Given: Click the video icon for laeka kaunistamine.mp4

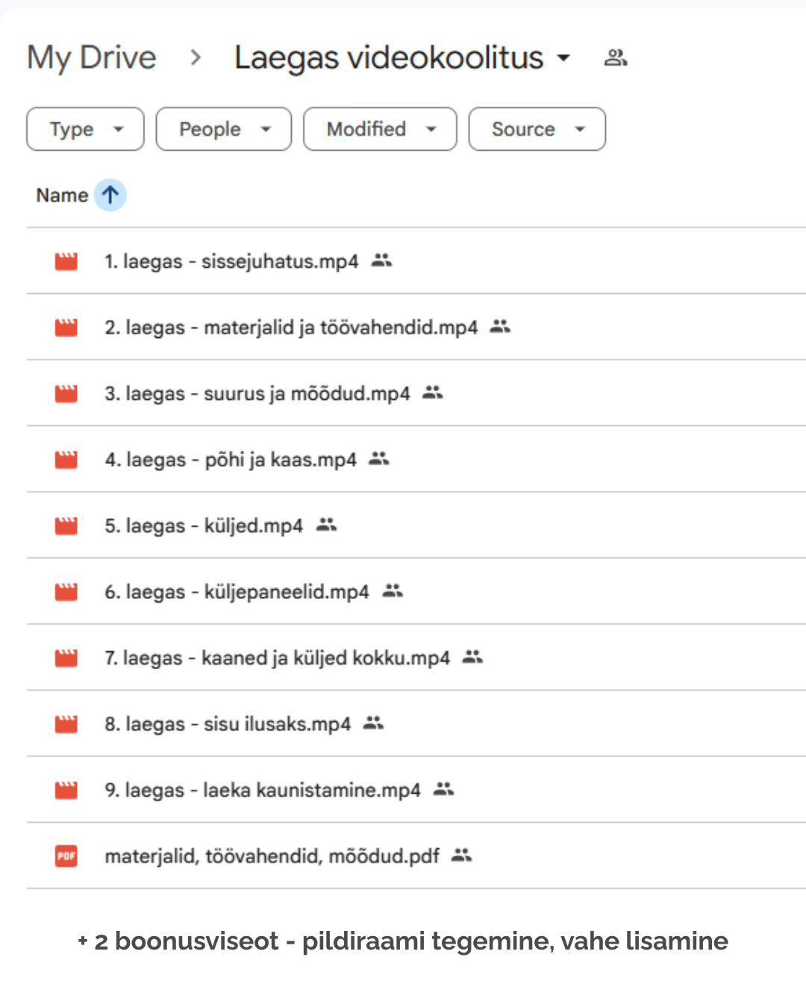Looking at the screenshot, I should (x=66, y=790).
